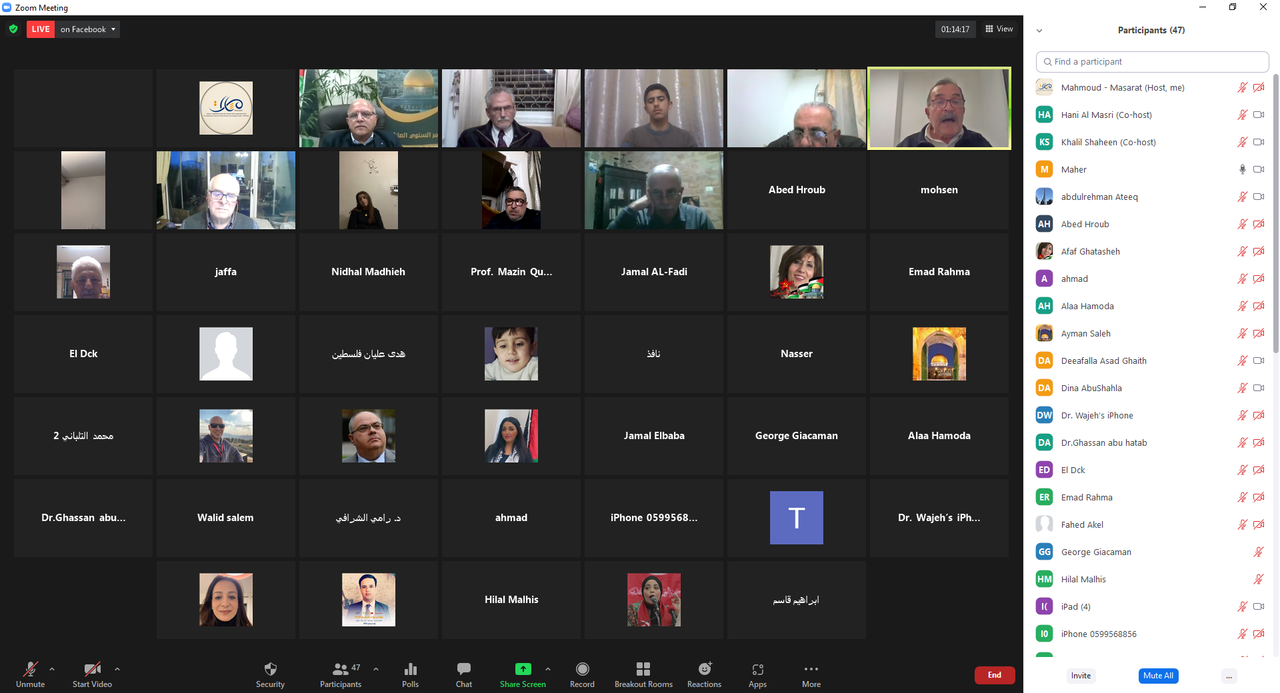Viewport: 1280px width, 693px height.
Task: Toggle Maher's microphone in participant list
Action: click(x=1242, y=169)
